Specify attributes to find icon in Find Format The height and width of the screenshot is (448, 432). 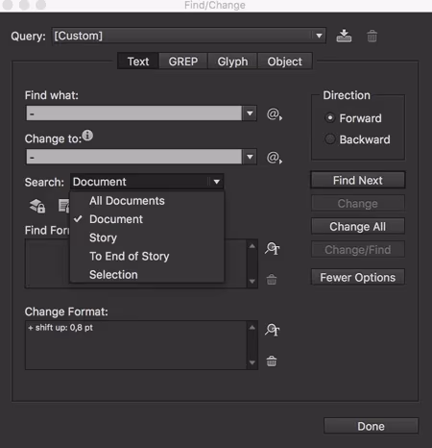point(272,248)
